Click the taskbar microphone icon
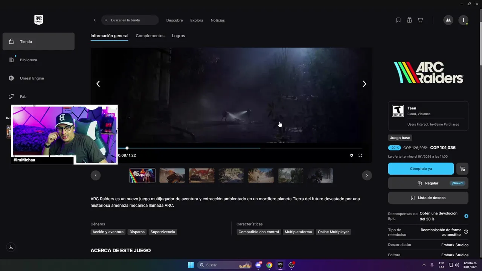The height and width of the screenshot is (271, 482). pos(432,265)
